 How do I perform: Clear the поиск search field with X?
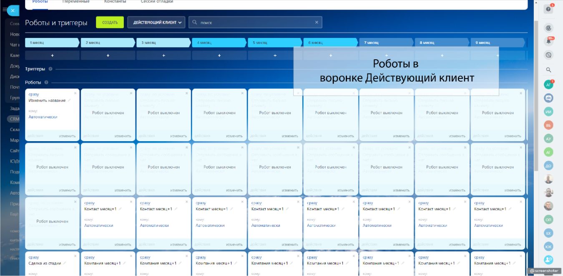pos(317,23)
